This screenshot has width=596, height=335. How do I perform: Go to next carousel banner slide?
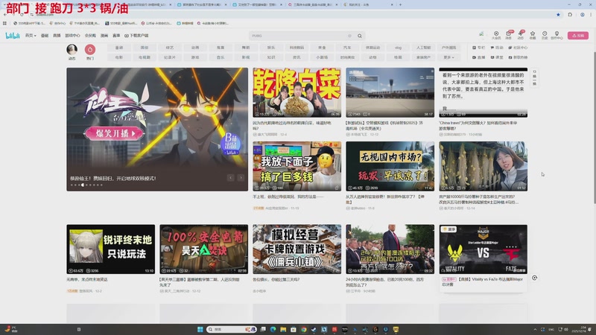(x=241, y=178)
